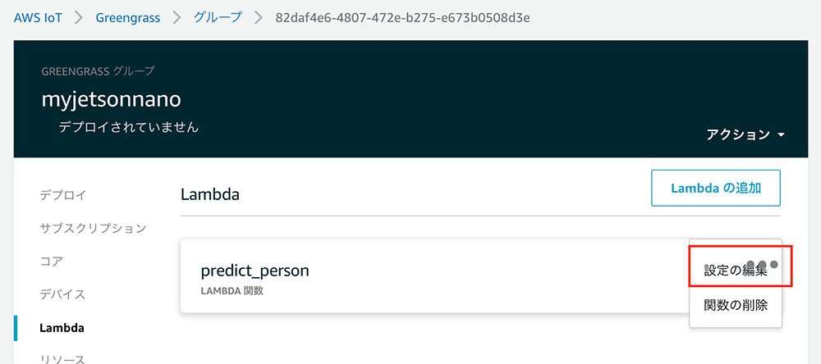Select the Lambda sidebar item
Image resolution: width=821 pixels, height=364 pixels.
click(62, 328)
